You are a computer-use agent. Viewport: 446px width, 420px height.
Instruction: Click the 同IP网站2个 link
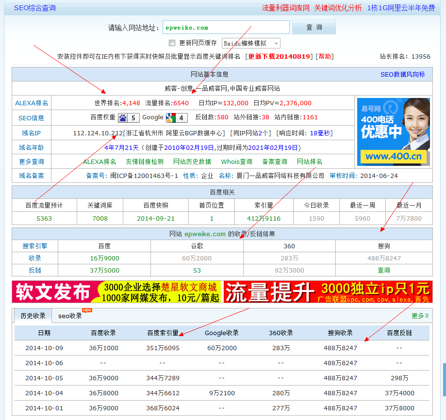tap(250, 133)
